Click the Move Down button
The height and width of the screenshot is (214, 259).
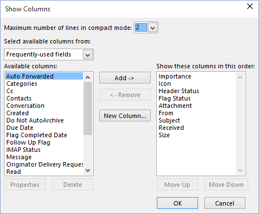pyautogui.click(x=226, y=185)
